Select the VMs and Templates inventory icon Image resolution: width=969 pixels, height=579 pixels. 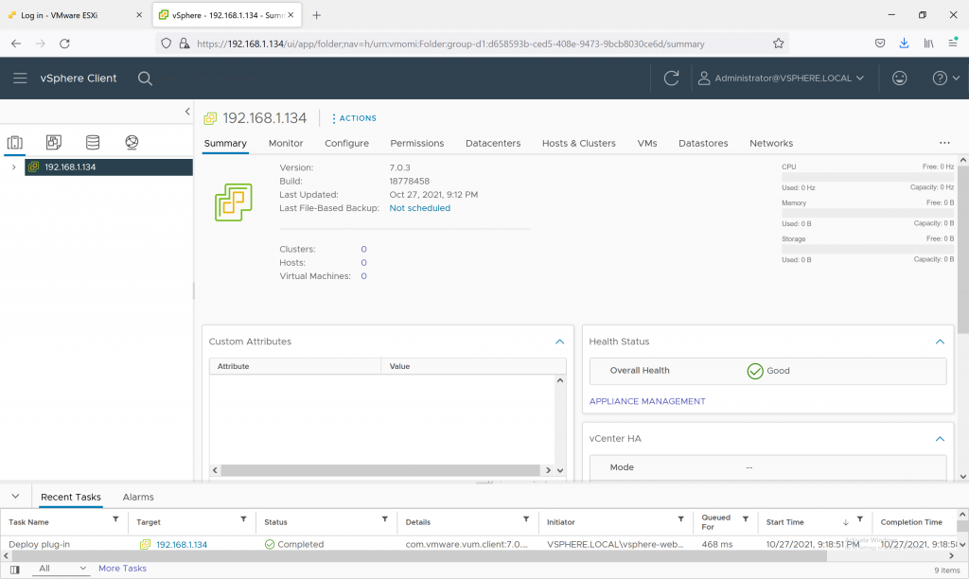54,142
